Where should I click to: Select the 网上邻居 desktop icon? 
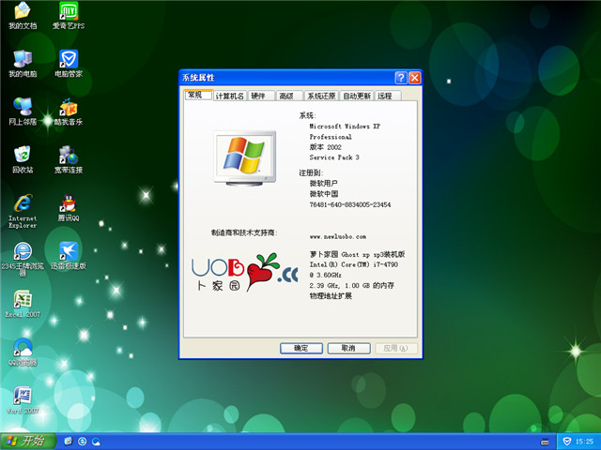click(23, 112)
